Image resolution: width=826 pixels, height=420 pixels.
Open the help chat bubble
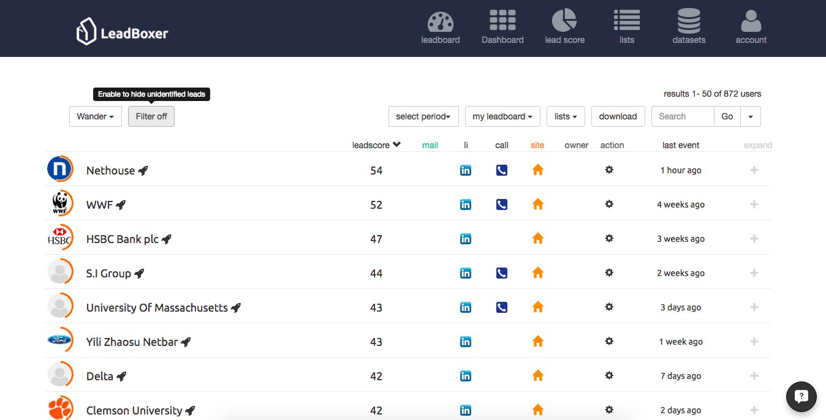click(801, 396)
